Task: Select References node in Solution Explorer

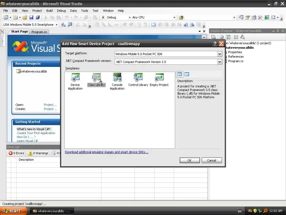Action: pos(236,57)
